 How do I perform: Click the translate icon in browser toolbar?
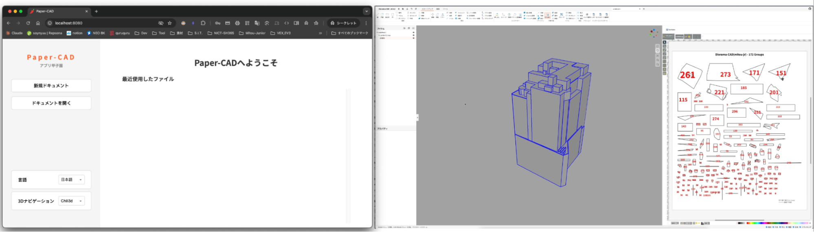[257, 23]
